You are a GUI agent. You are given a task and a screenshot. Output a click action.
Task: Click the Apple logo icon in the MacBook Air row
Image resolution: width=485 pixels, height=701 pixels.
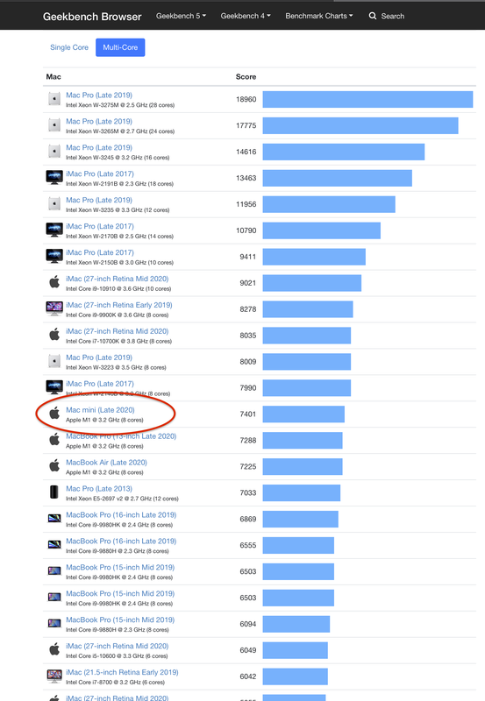coord(54,466)
